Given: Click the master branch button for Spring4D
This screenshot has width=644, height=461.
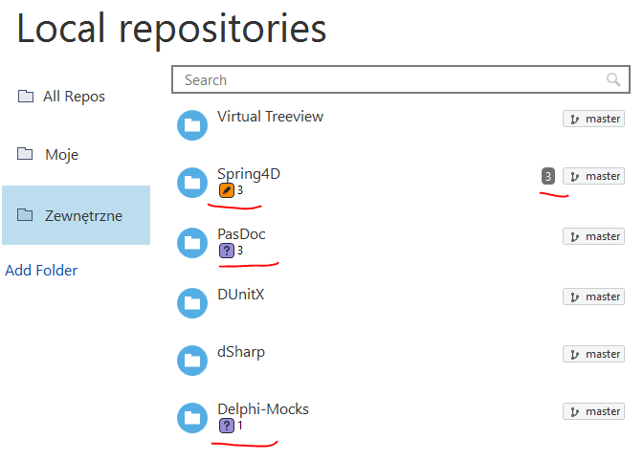Looking at the screenshot, I should [593, 176].
